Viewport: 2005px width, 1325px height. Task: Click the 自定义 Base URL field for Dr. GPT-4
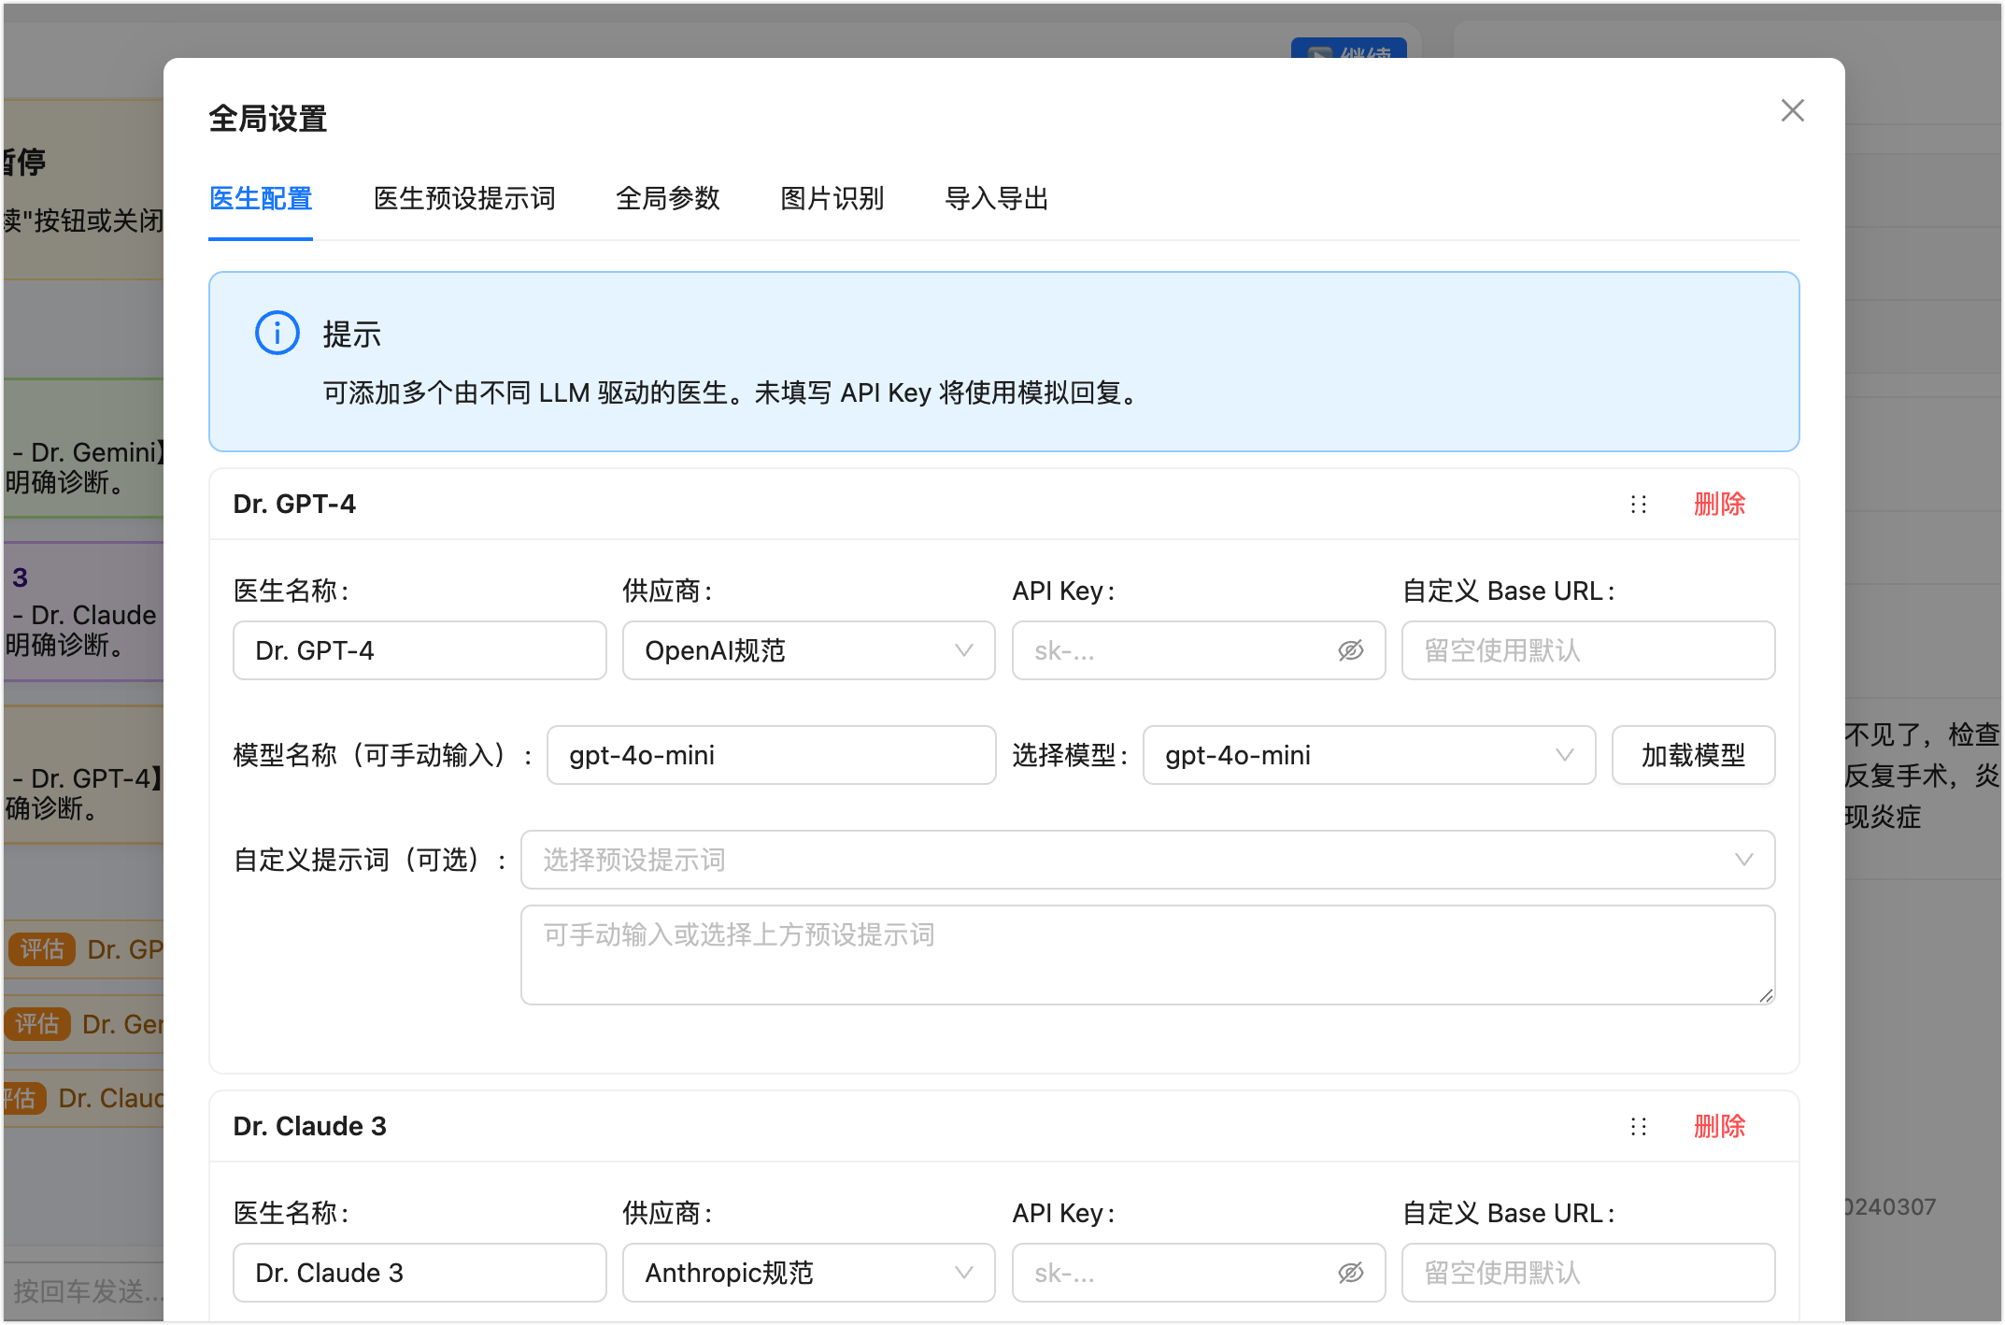click(x=1588, y=650)
